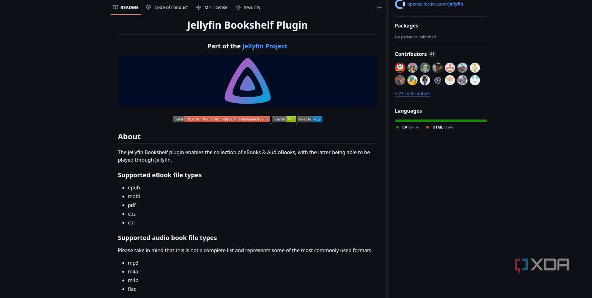
Task: Click the m4a list item
Action: 133,271
